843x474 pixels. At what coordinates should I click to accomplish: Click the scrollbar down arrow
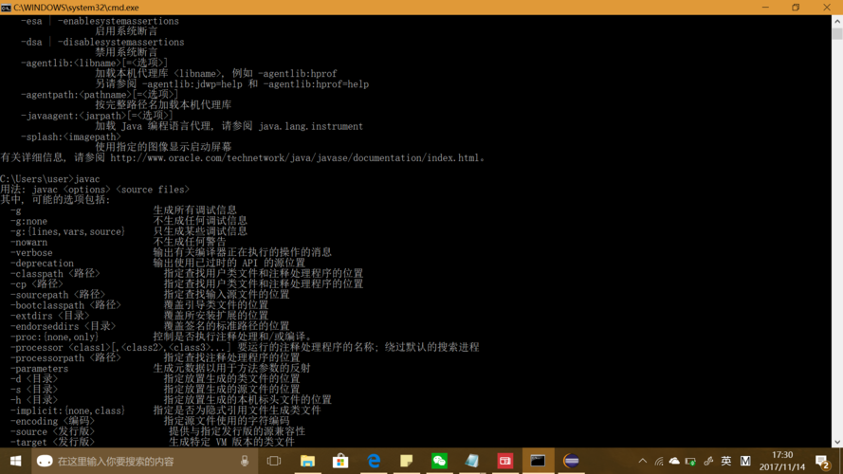point(837,443)
